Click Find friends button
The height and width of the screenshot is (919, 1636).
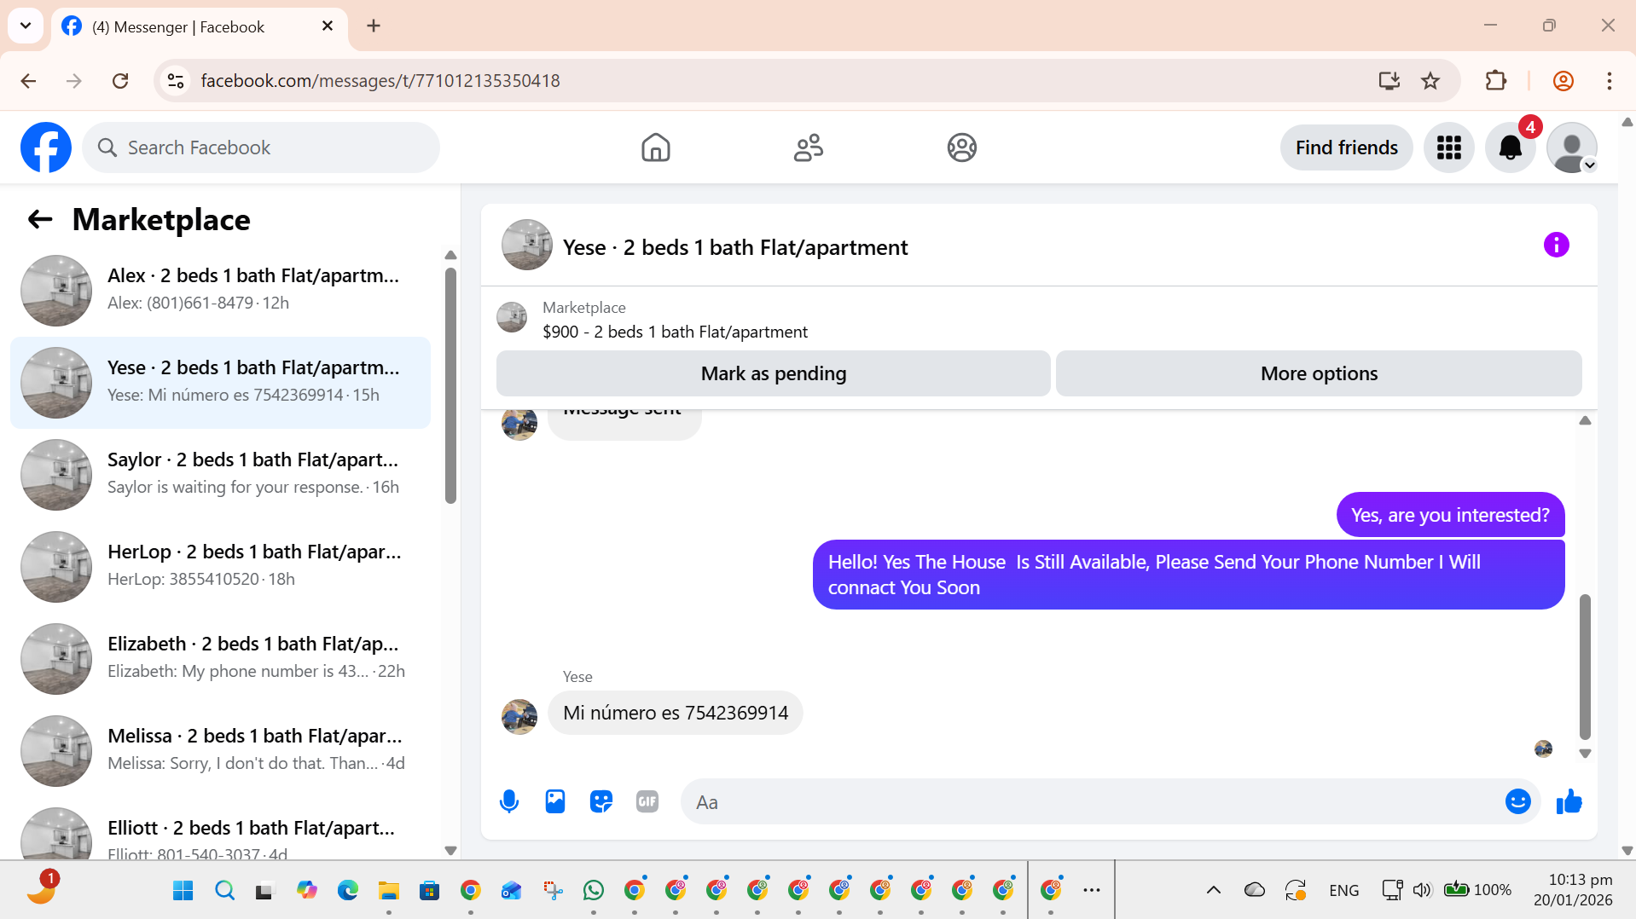click(x=1347, y=147)
